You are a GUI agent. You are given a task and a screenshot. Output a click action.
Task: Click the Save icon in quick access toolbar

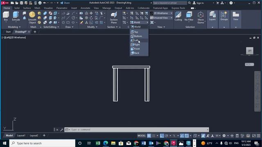pos(21,3)
